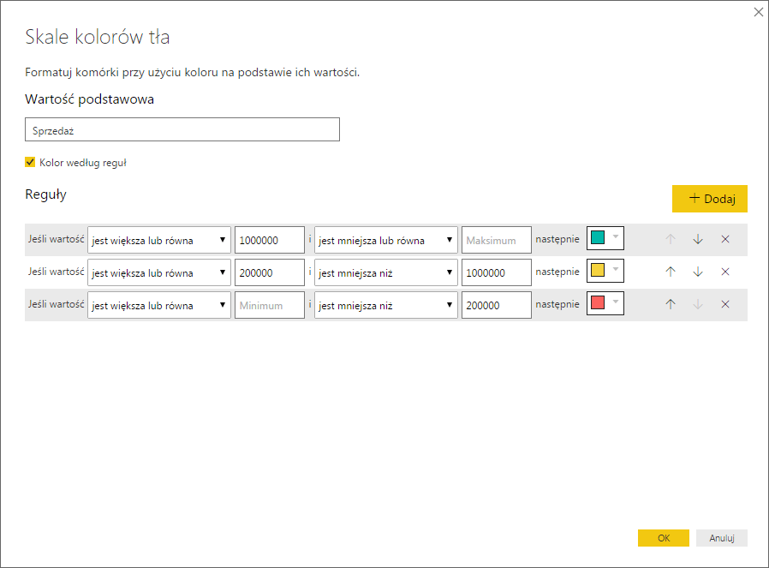The width and height of the screenshot is (769, 568).
Task: Cancel using the Anuluj button
Action: [721, 538]
